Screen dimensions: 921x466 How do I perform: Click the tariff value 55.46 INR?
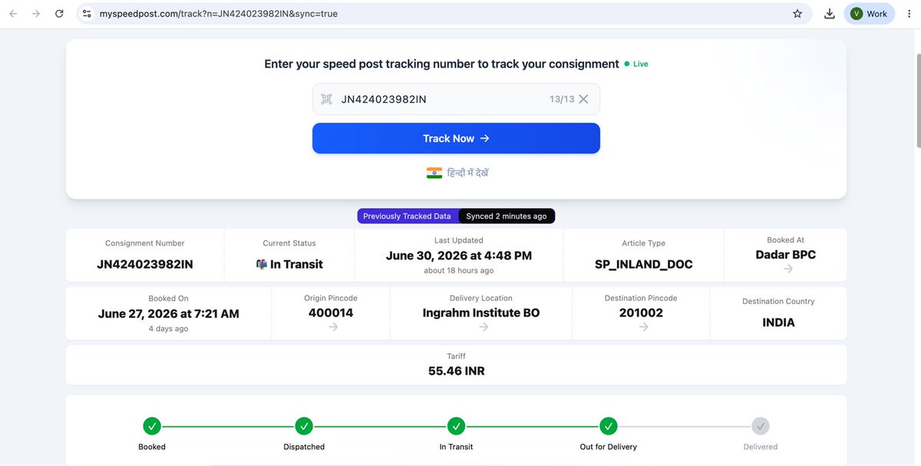(x=456, y=371)
